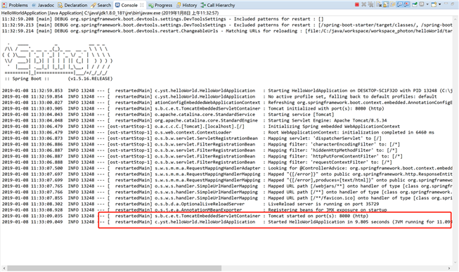This screenshot has width=459, height=272.
Task: Click 'Looking for @ControllerAdvice' log line
Action: 227,168
